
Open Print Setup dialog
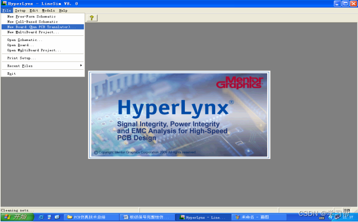point(43,58)
